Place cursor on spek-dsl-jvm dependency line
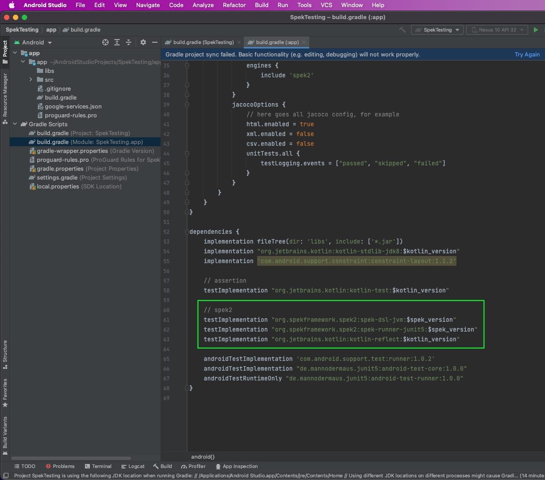This screenshot has height=480, width=545. (x=330, y=320)
